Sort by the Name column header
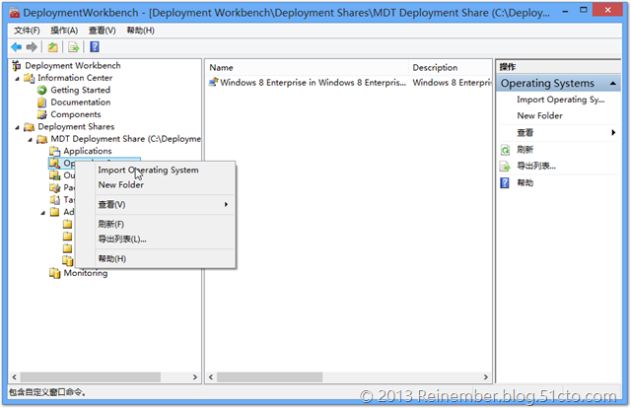The image size is (631, 408). tap(308, 68)
